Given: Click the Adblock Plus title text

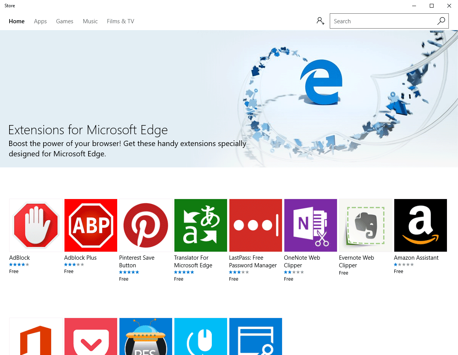Looking at the screenshot, I should point(80,258).
